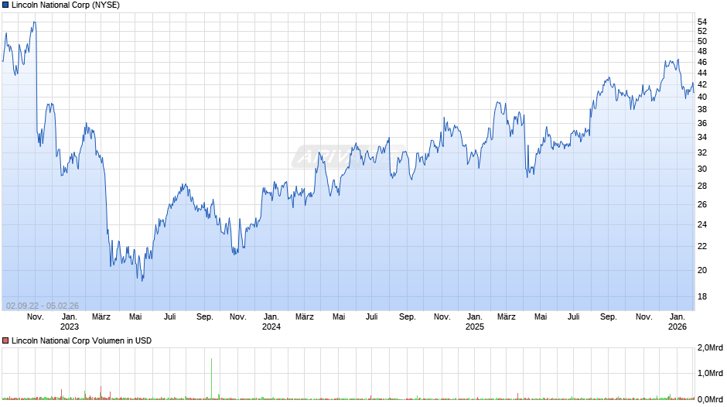Click the price axis label 52
Image resolution: width=727 pixels, height=407 pixels.
point(702,31)
